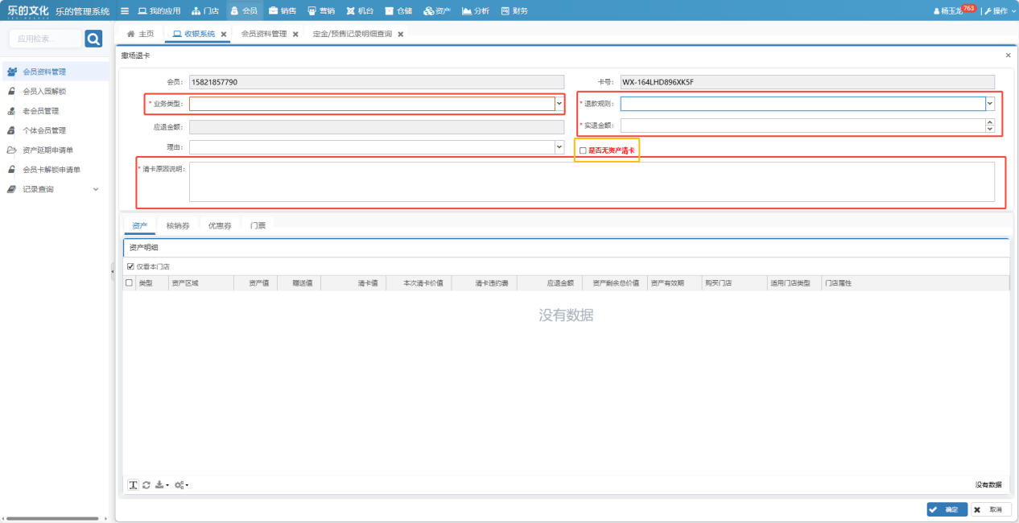
Task: Click the 取消 cancel button
Action: tap(990, 509)
